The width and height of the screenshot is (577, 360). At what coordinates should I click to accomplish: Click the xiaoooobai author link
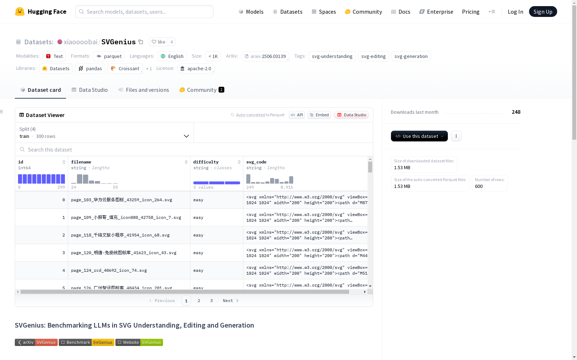(80, 42)
